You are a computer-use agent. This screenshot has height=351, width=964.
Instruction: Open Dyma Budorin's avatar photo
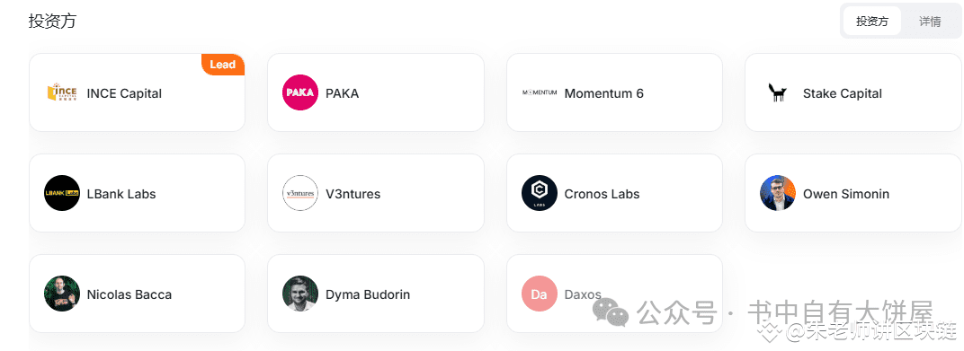(300, 294)
